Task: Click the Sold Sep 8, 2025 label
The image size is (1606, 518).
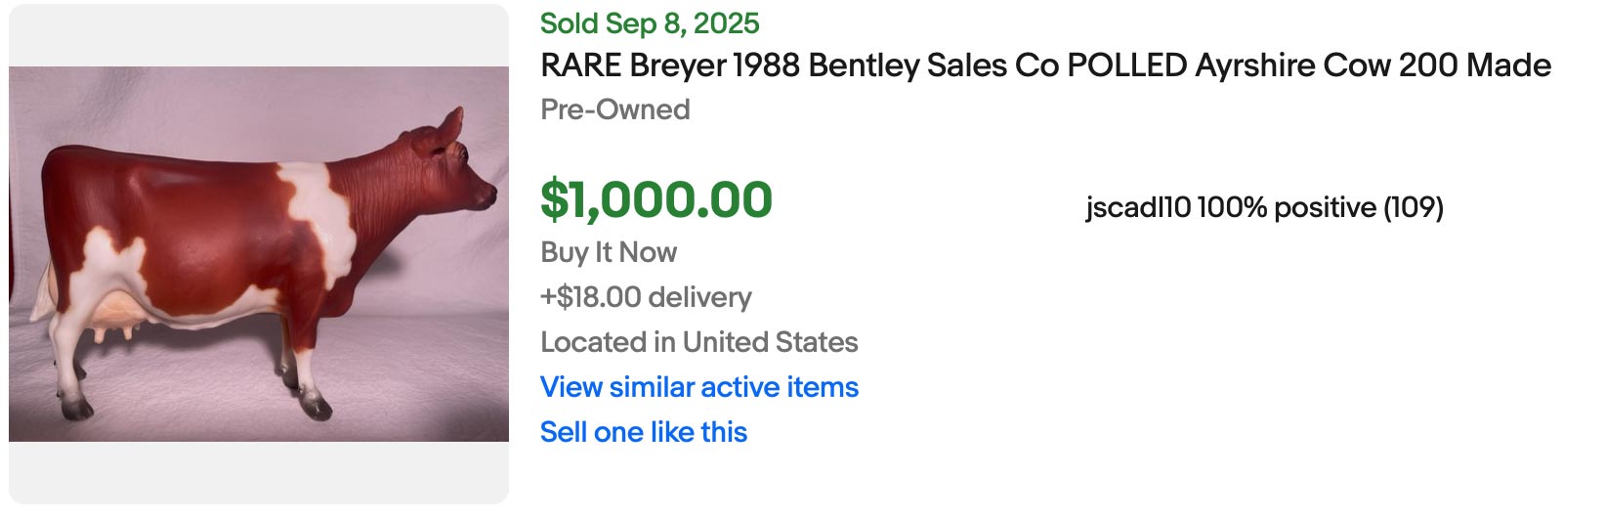Action: [650, 23]
